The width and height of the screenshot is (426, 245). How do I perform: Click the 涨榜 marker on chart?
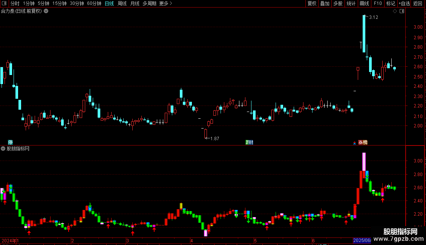pos(363,142)
